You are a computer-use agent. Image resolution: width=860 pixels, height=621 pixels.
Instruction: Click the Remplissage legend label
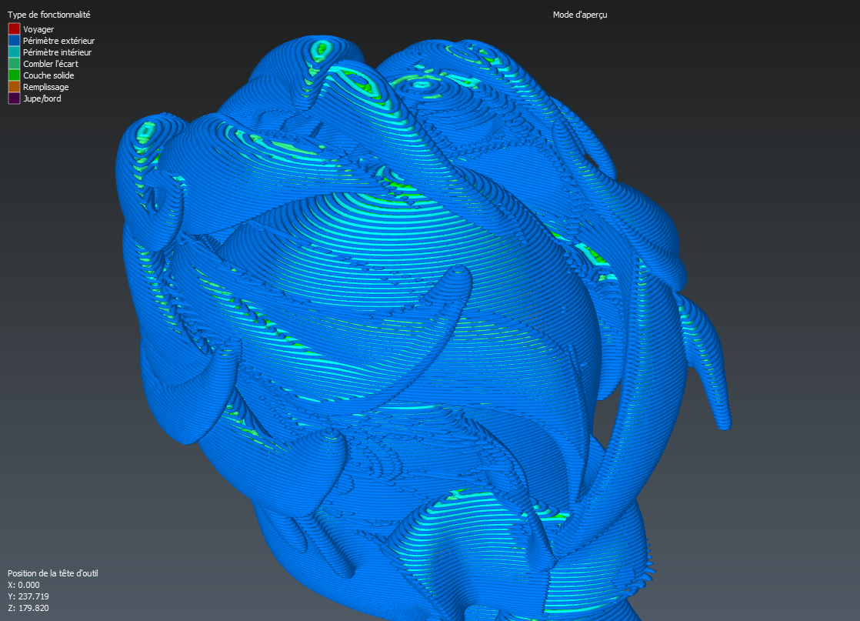coord(45,87)
